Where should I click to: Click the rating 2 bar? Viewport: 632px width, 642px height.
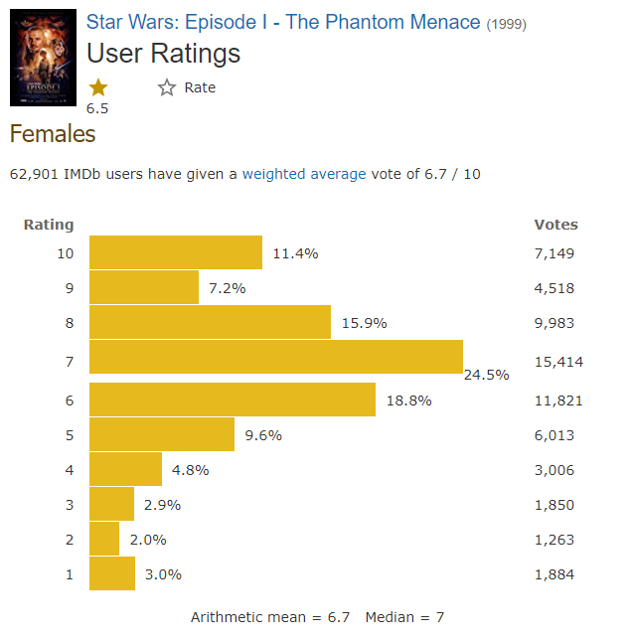tap(104, 539)
